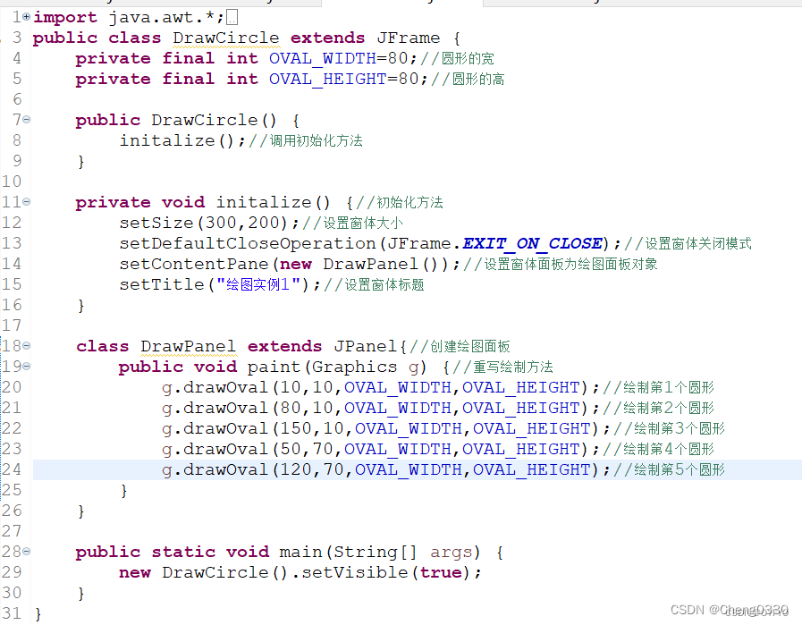Click line number 3 in the gutter
This screenshot has width=802, height=625.
17,38
